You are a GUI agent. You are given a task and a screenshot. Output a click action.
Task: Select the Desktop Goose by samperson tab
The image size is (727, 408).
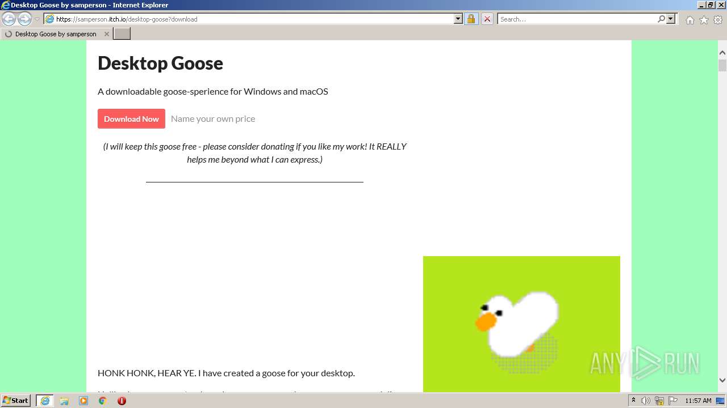tap(56, 34)
